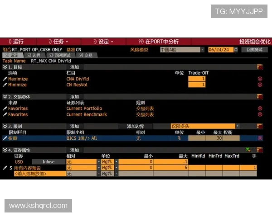Open the 证券属性 section options icon

point(260,150)
